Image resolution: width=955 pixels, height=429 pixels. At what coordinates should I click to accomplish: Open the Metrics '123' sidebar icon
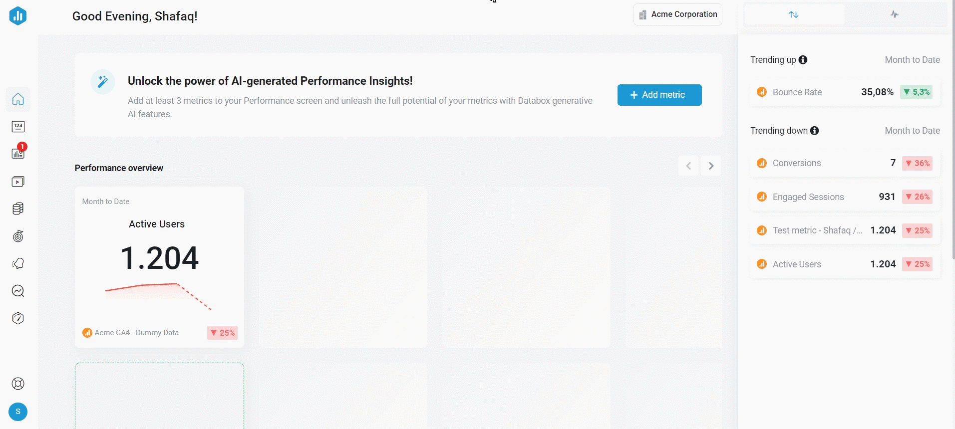point(18,127)
